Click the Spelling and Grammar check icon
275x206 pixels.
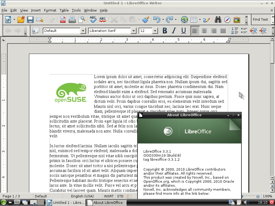point(93,20)
